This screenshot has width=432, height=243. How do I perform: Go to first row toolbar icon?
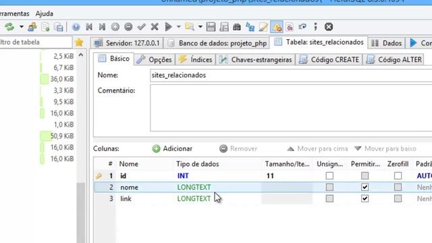(x=89, y=27)
